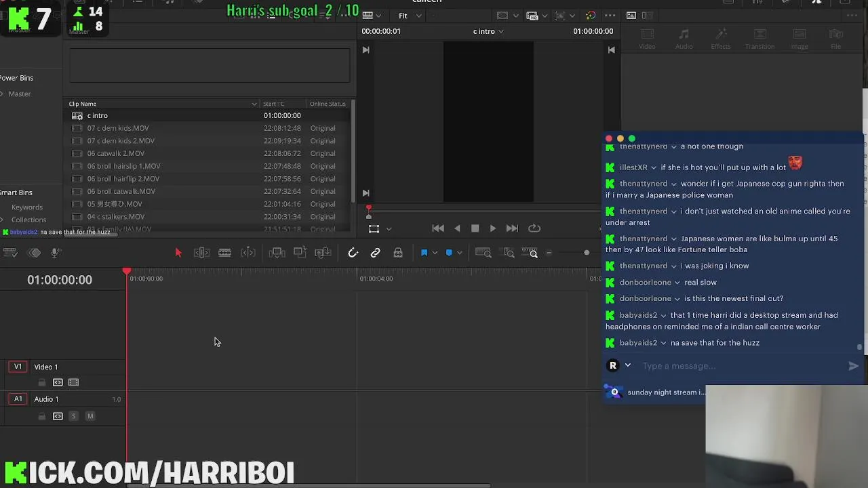Screen dimensions: 868x488
Task: Play reverse in the viewer
Action: tap(457, 228)
